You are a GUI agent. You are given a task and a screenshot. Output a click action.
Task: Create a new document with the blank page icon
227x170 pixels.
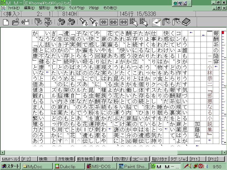pyautogui.click(x=6, y=22)
